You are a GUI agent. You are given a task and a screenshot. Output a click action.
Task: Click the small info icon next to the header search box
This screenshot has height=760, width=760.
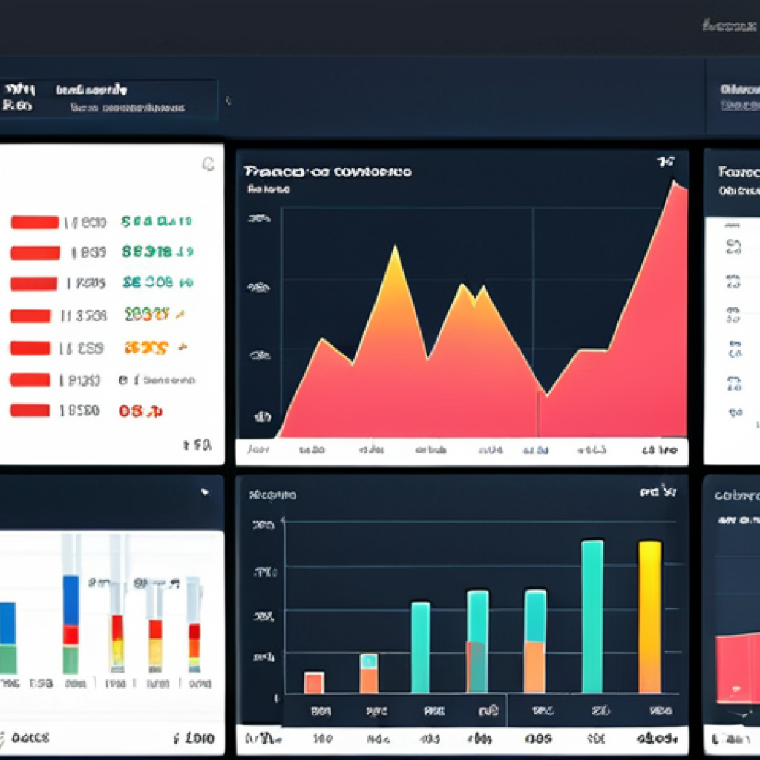coord(228,101)
